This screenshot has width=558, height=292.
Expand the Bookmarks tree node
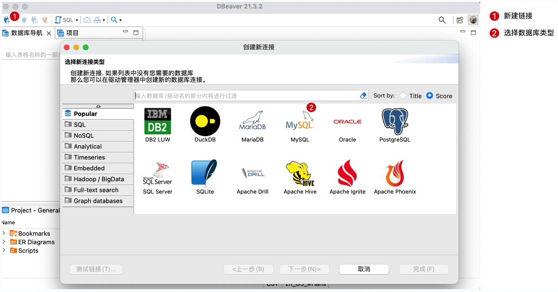(4, 233)
